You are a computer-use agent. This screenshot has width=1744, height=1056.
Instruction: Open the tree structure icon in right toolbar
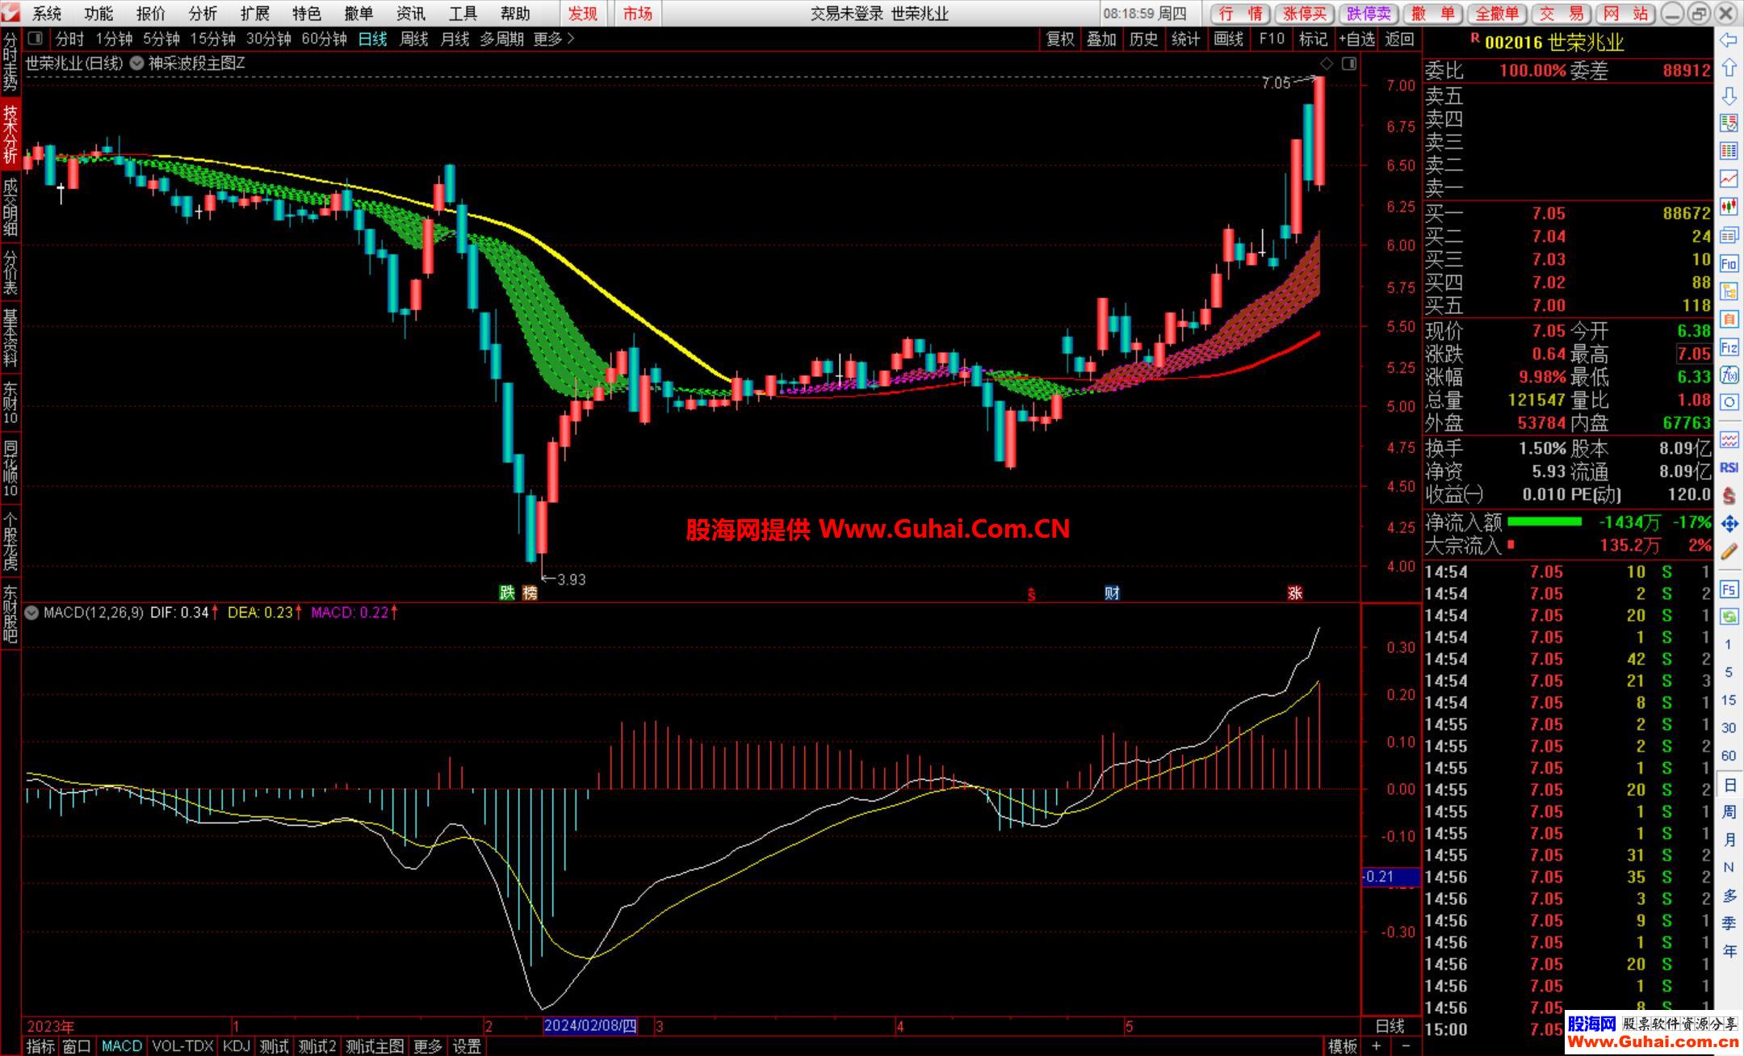click(x=1729, y=291)
